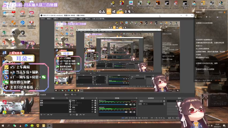Click the taskbar search magnifier icon
The height and width of the screenshot is (128, 228).
coord(9,125)
